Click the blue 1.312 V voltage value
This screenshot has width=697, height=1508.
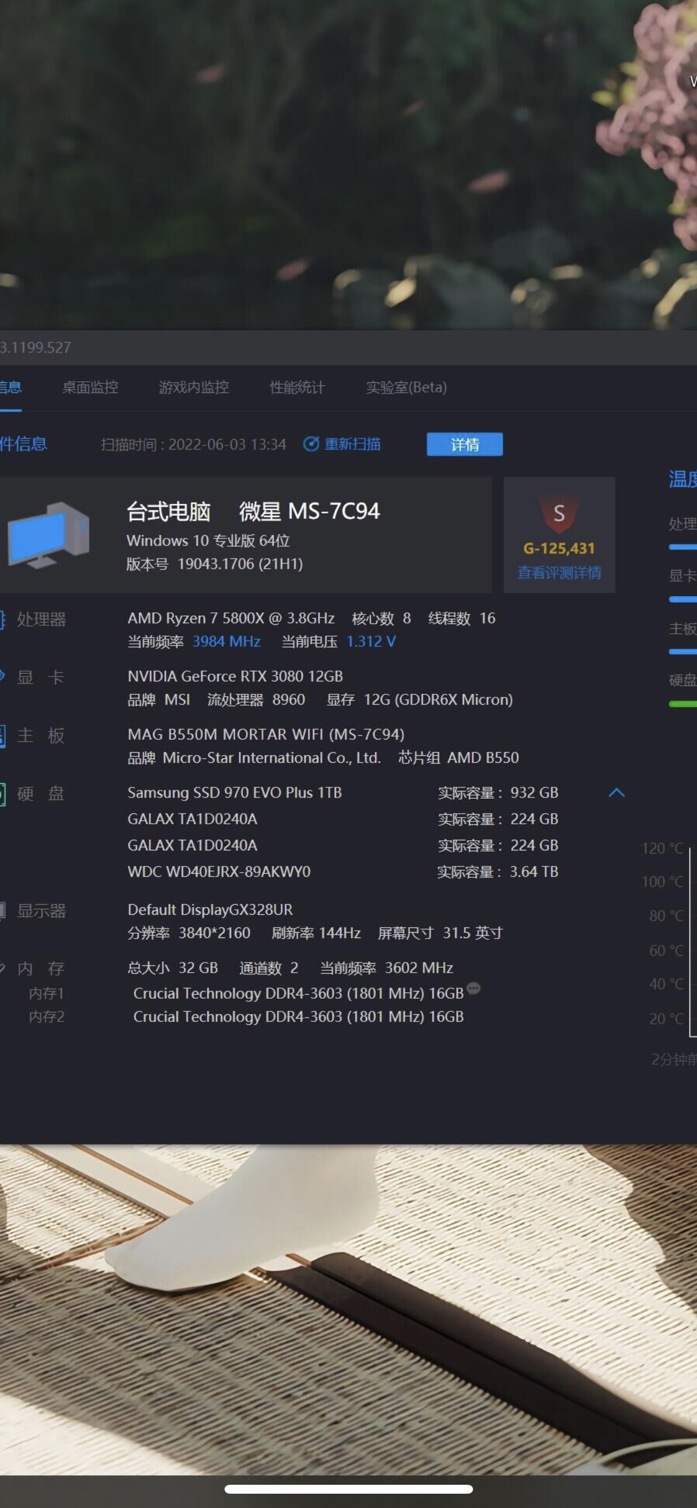(x=371, y=641)
